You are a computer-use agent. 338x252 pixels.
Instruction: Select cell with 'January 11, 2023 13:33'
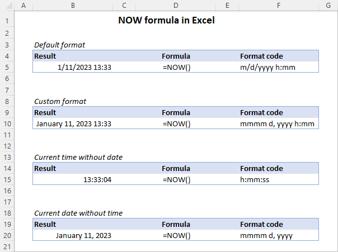click(x=73, y=123)
